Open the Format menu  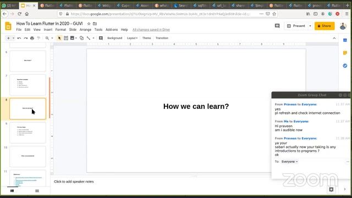pyautogui.click(x=61, y=30)
